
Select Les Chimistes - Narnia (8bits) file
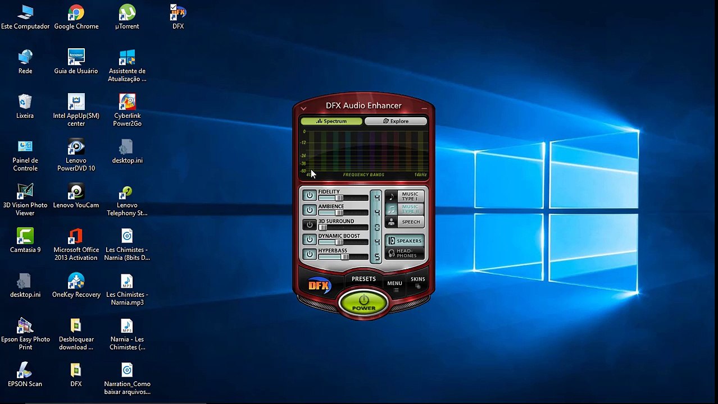point(127,245)
